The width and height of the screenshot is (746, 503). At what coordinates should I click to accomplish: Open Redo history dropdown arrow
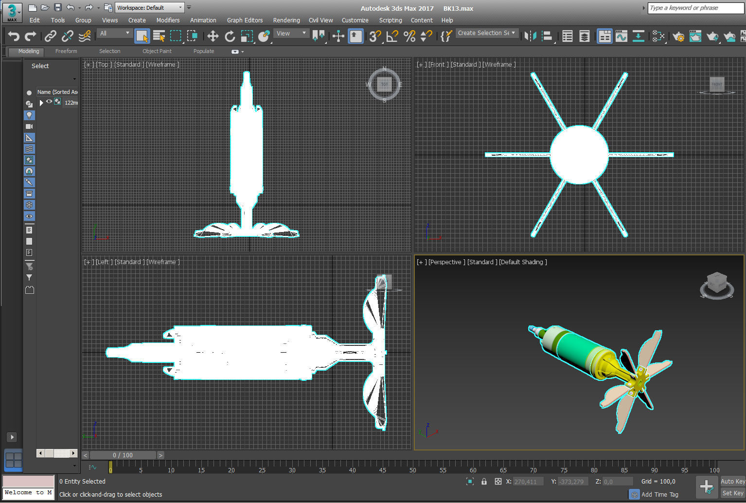[x=98, y=8]
